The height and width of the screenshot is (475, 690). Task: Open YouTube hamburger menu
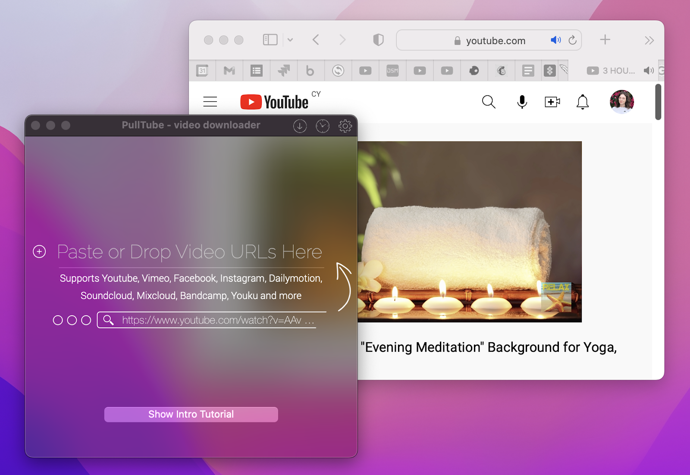(x=210, y=102)
